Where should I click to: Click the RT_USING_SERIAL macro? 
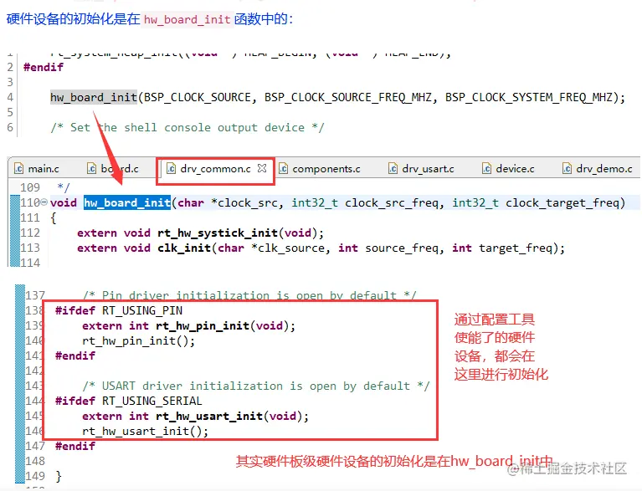pyautogui.click(x=152, y=401)
